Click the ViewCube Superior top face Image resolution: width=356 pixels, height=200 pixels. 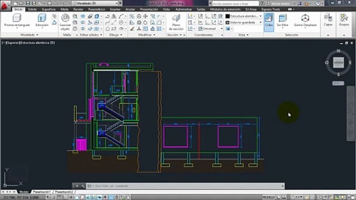338,63
